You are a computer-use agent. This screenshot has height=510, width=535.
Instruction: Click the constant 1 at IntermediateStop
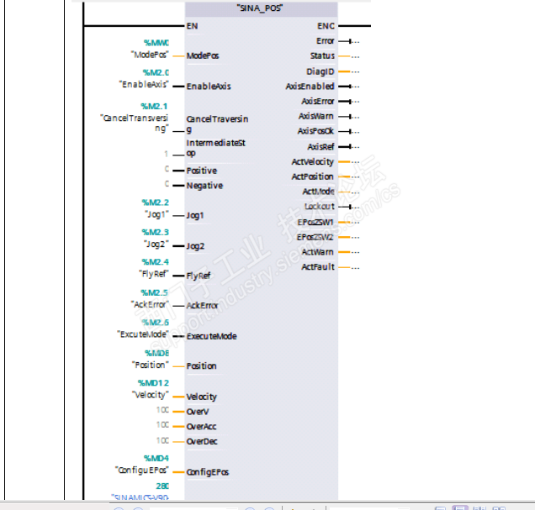(167, 154)
